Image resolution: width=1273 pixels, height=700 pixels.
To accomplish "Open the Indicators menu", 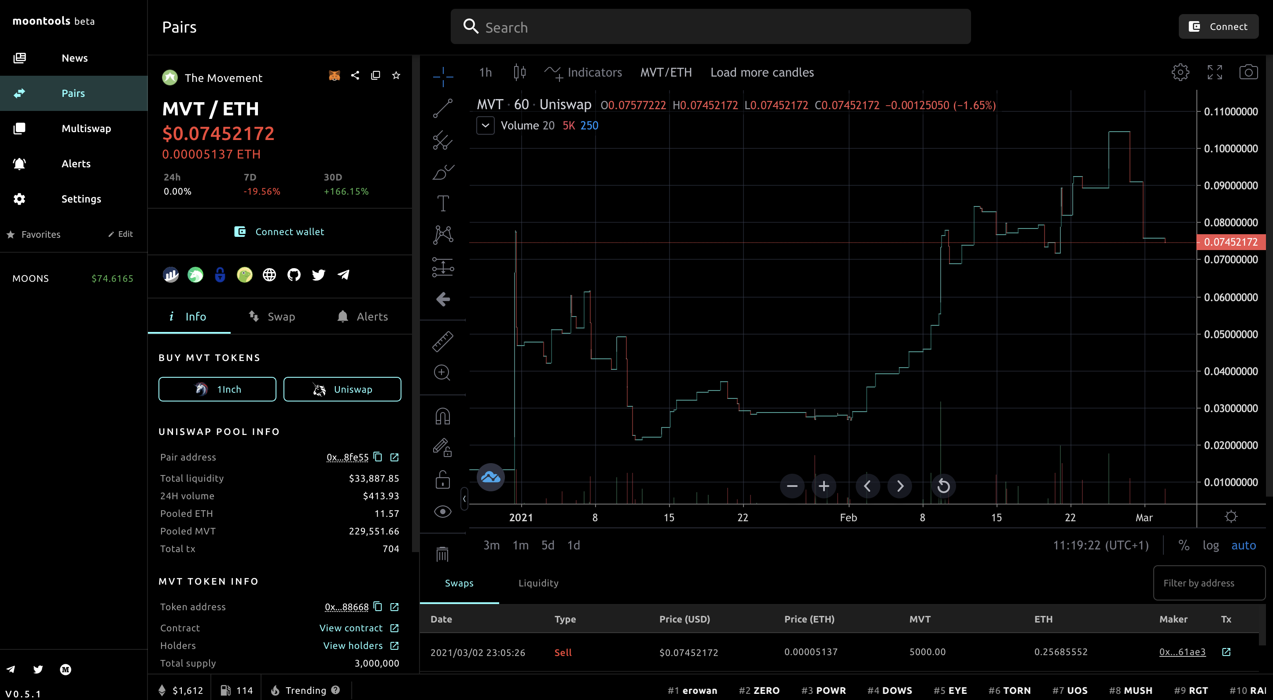I will point(583,73).
